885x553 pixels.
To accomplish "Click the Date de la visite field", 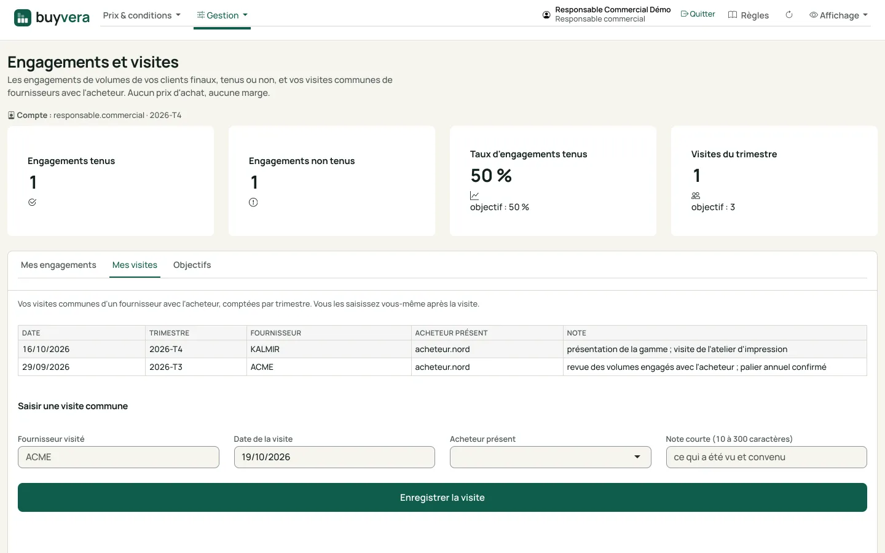I will [x=334, y=457].
